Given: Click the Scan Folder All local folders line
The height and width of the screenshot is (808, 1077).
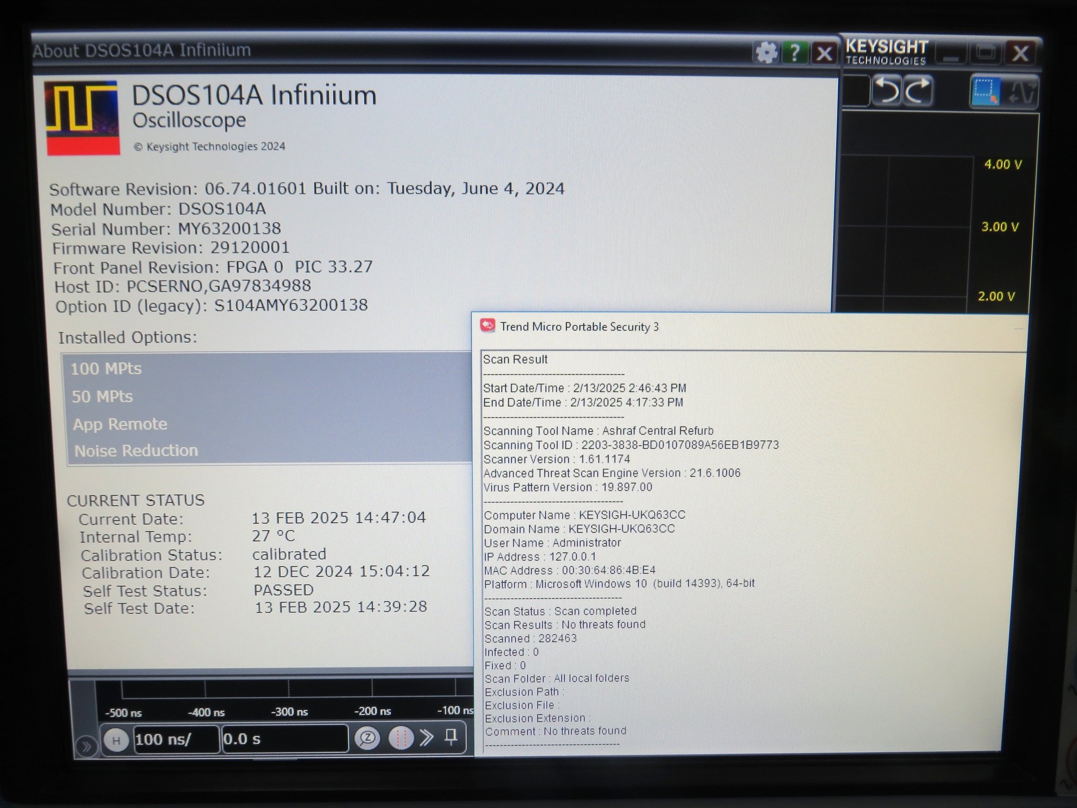Looking at the screenshot, I should pyautogui.click(x=557, y=679).
